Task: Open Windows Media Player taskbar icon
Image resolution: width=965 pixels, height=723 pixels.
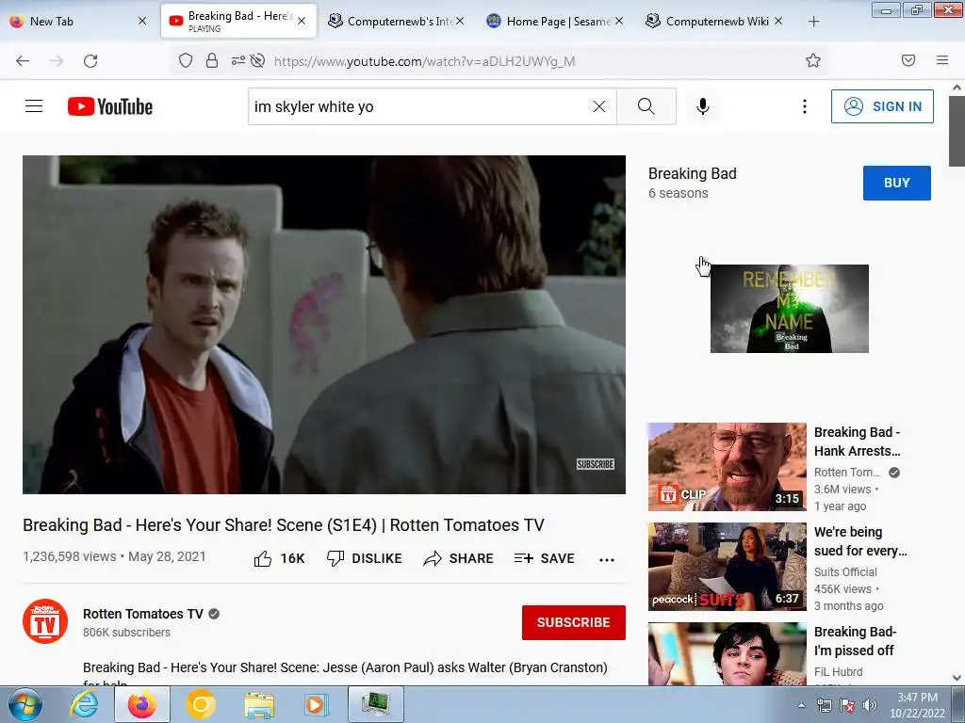Action: coord(317,704)
